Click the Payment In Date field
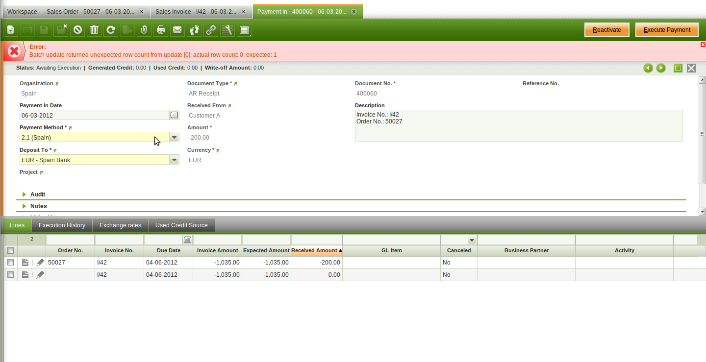Screen dimensions: 706x362 [x=94, y=115]
